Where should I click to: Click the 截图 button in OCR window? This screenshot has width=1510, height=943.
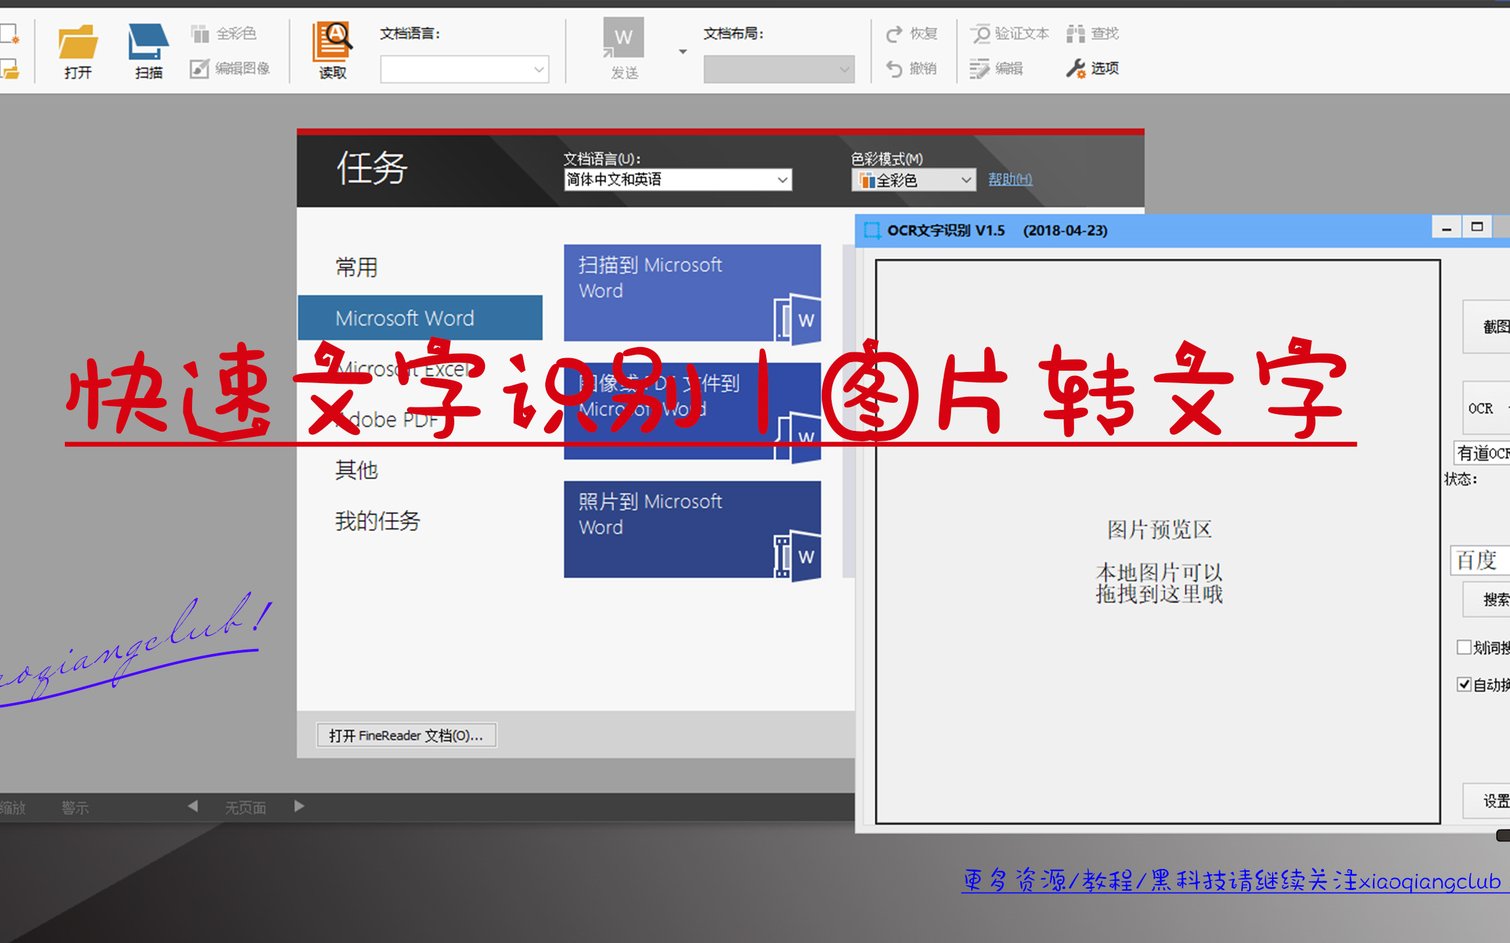point(1486,327)
